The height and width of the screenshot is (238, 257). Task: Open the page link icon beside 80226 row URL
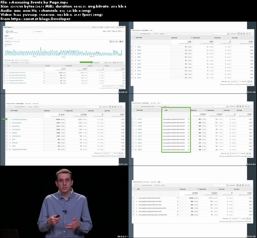pos(188,150)
